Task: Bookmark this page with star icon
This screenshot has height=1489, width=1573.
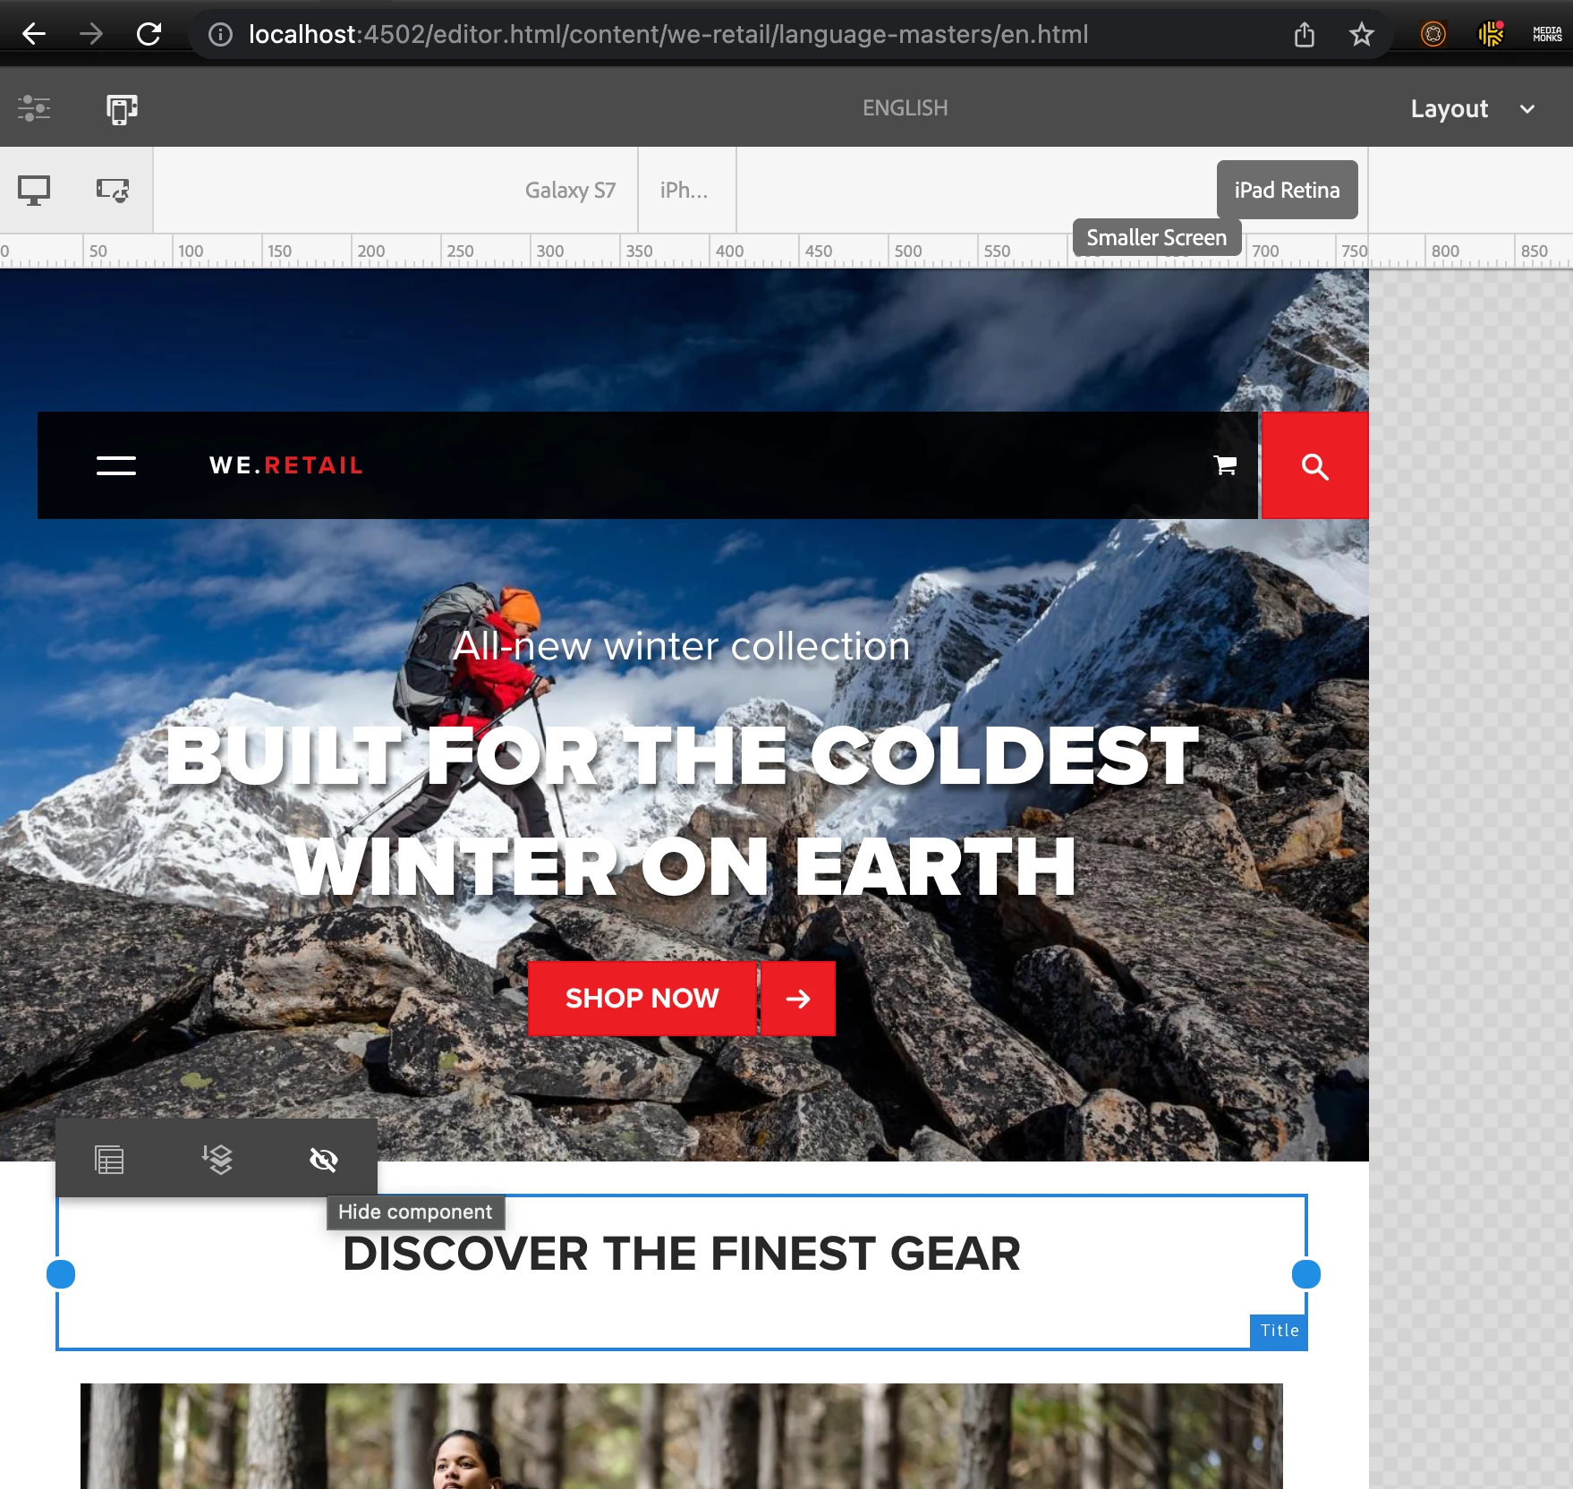Action: tap(1362, 34)
